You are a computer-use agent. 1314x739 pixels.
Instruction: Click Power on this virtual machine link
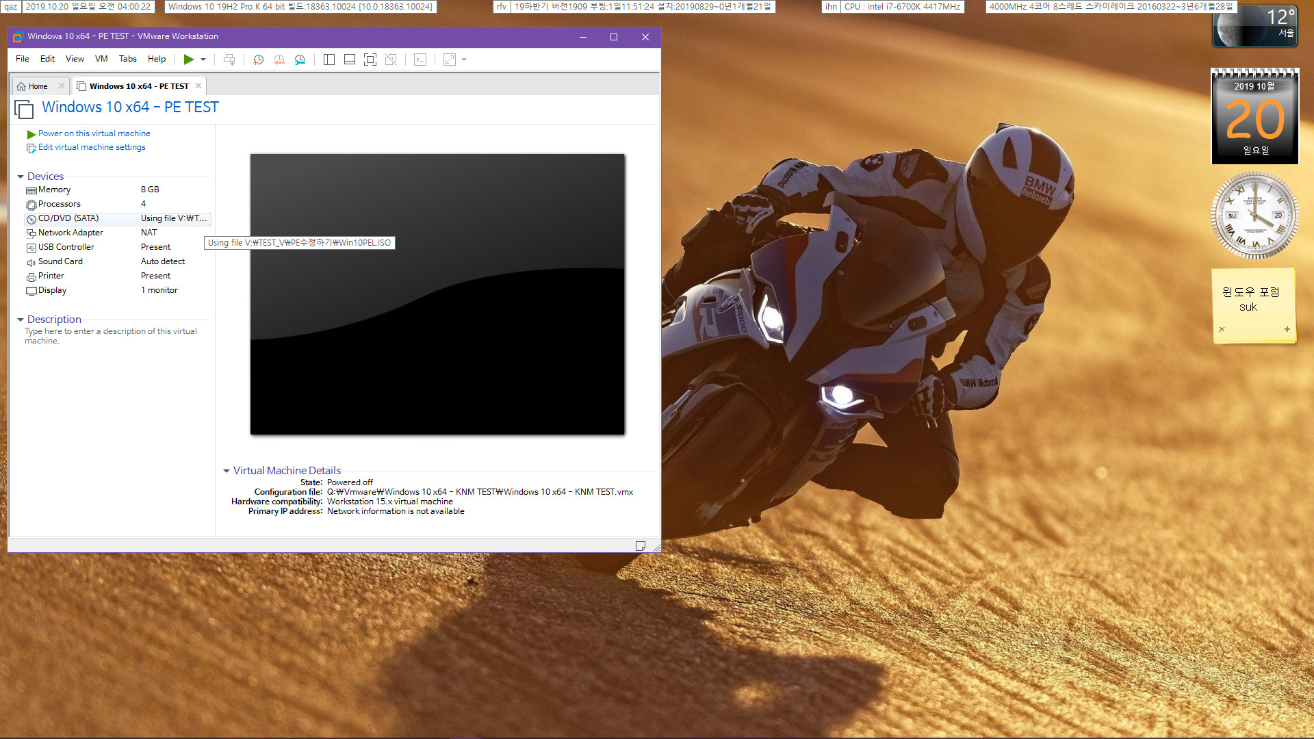click(x=94, y=133)
